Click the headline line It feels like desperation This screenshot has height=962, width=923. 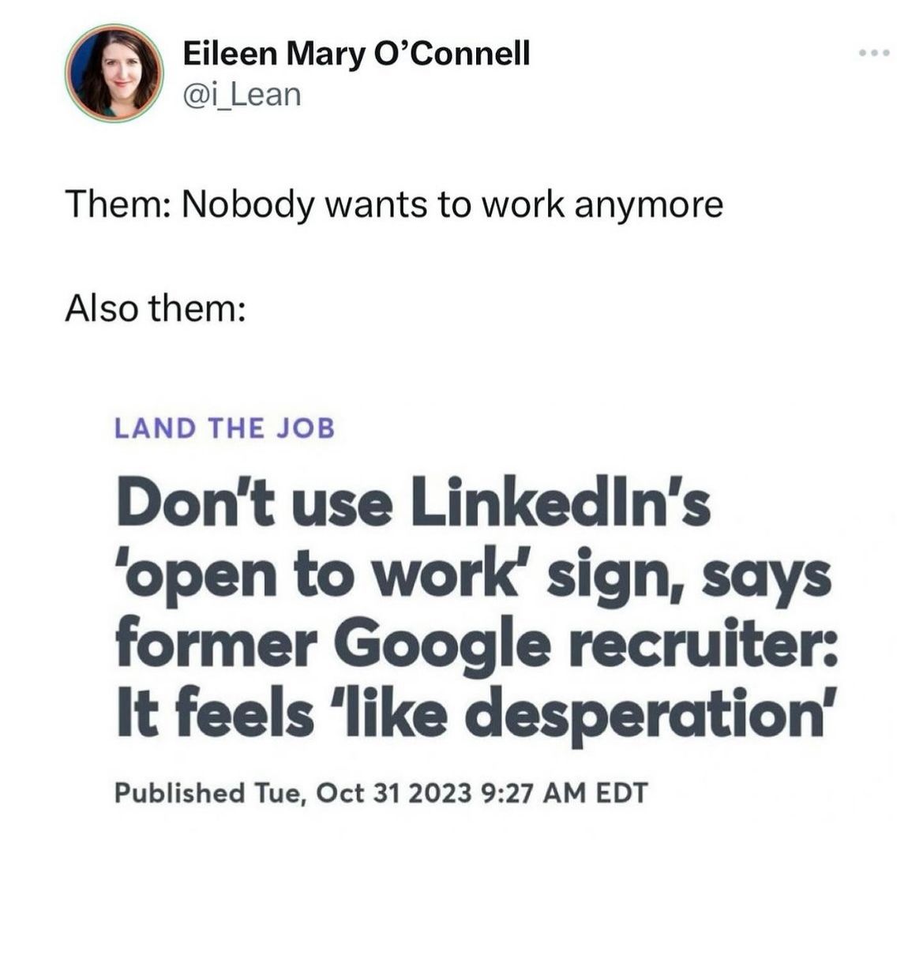[474, 709]
